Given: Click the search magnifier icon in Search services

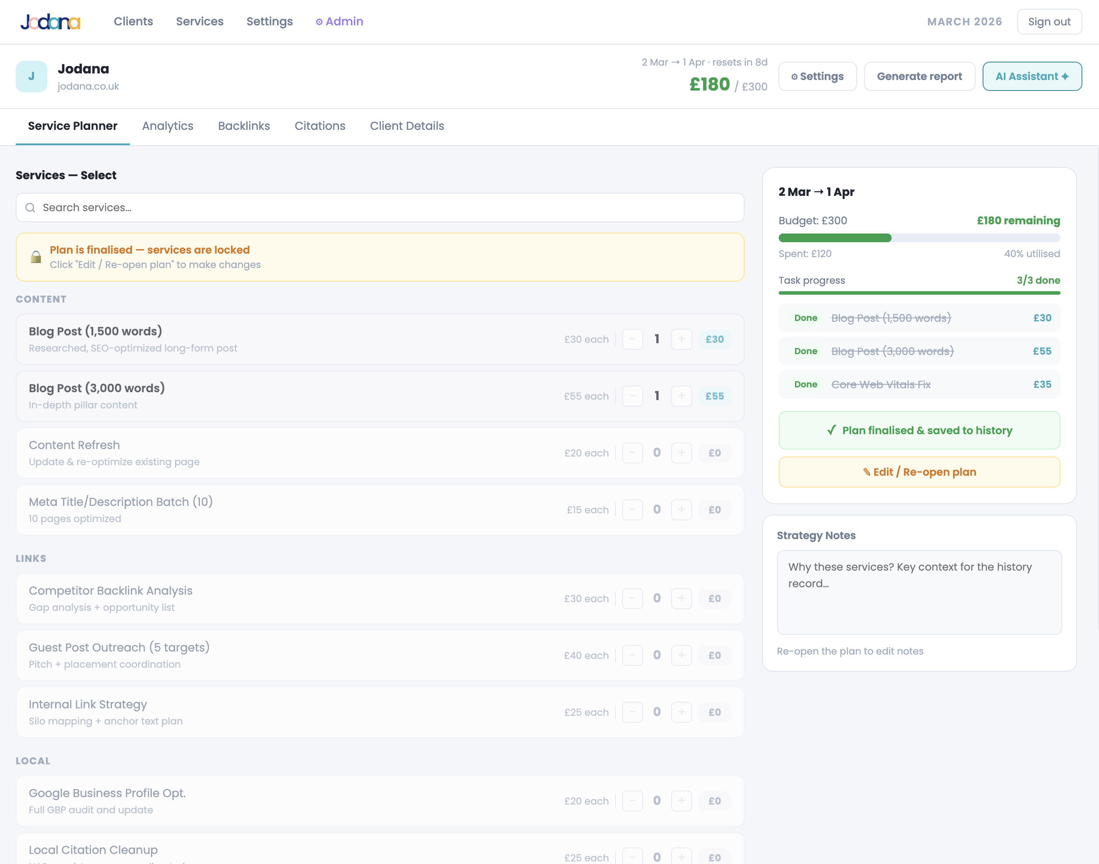Looking at the screenshot, I should 30,207.
